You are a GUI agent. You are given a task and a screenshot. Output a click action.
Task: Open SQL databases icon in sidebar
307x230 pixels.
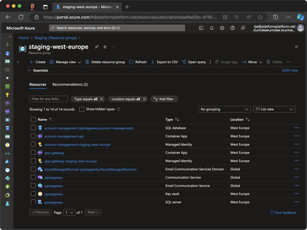7,128
